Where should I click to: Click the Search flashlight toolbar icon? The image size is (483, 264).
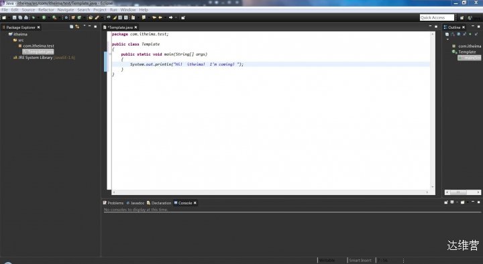[97, 17]
